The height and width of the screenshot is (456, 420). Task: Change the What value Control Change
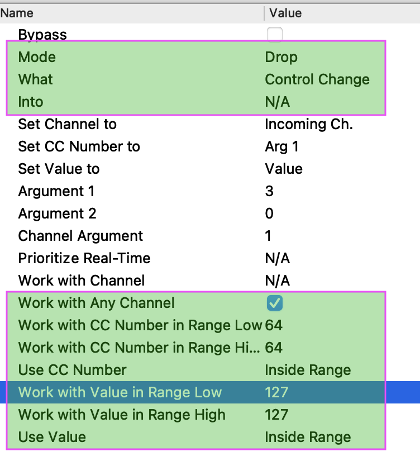click(x=317, y=79)
